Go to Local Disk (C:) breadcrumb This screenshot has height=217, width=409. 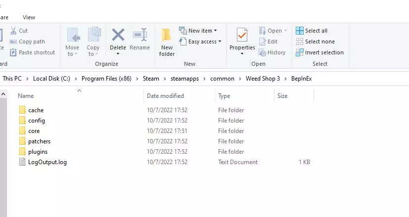click(51, 79)
